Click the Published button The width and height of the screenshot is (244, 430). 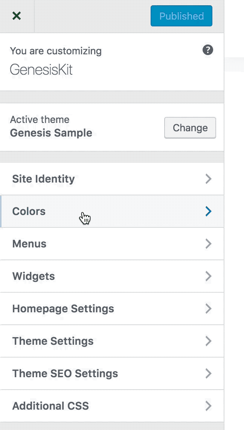pos(181,16)
